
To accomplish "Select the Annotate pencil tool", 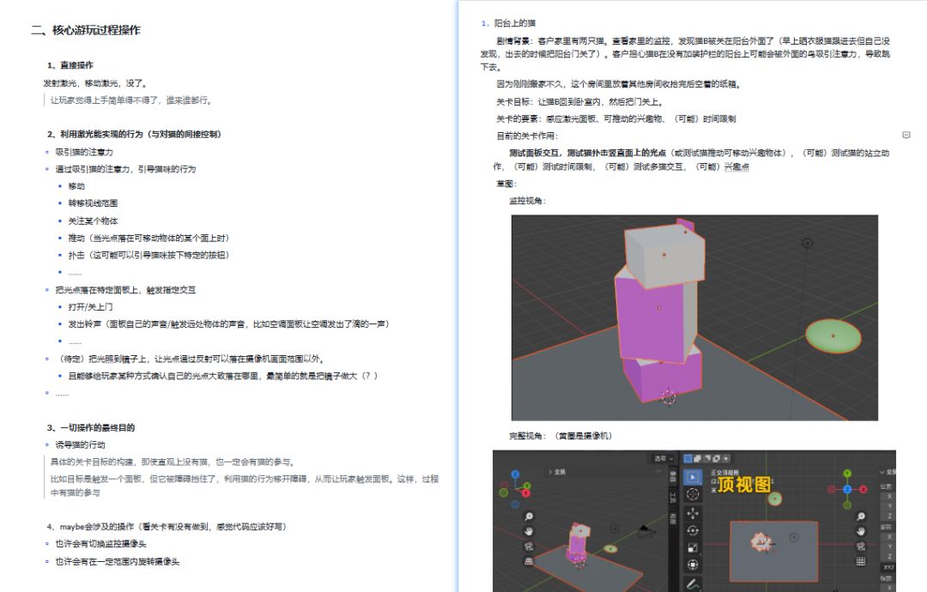I will (693, 583).
